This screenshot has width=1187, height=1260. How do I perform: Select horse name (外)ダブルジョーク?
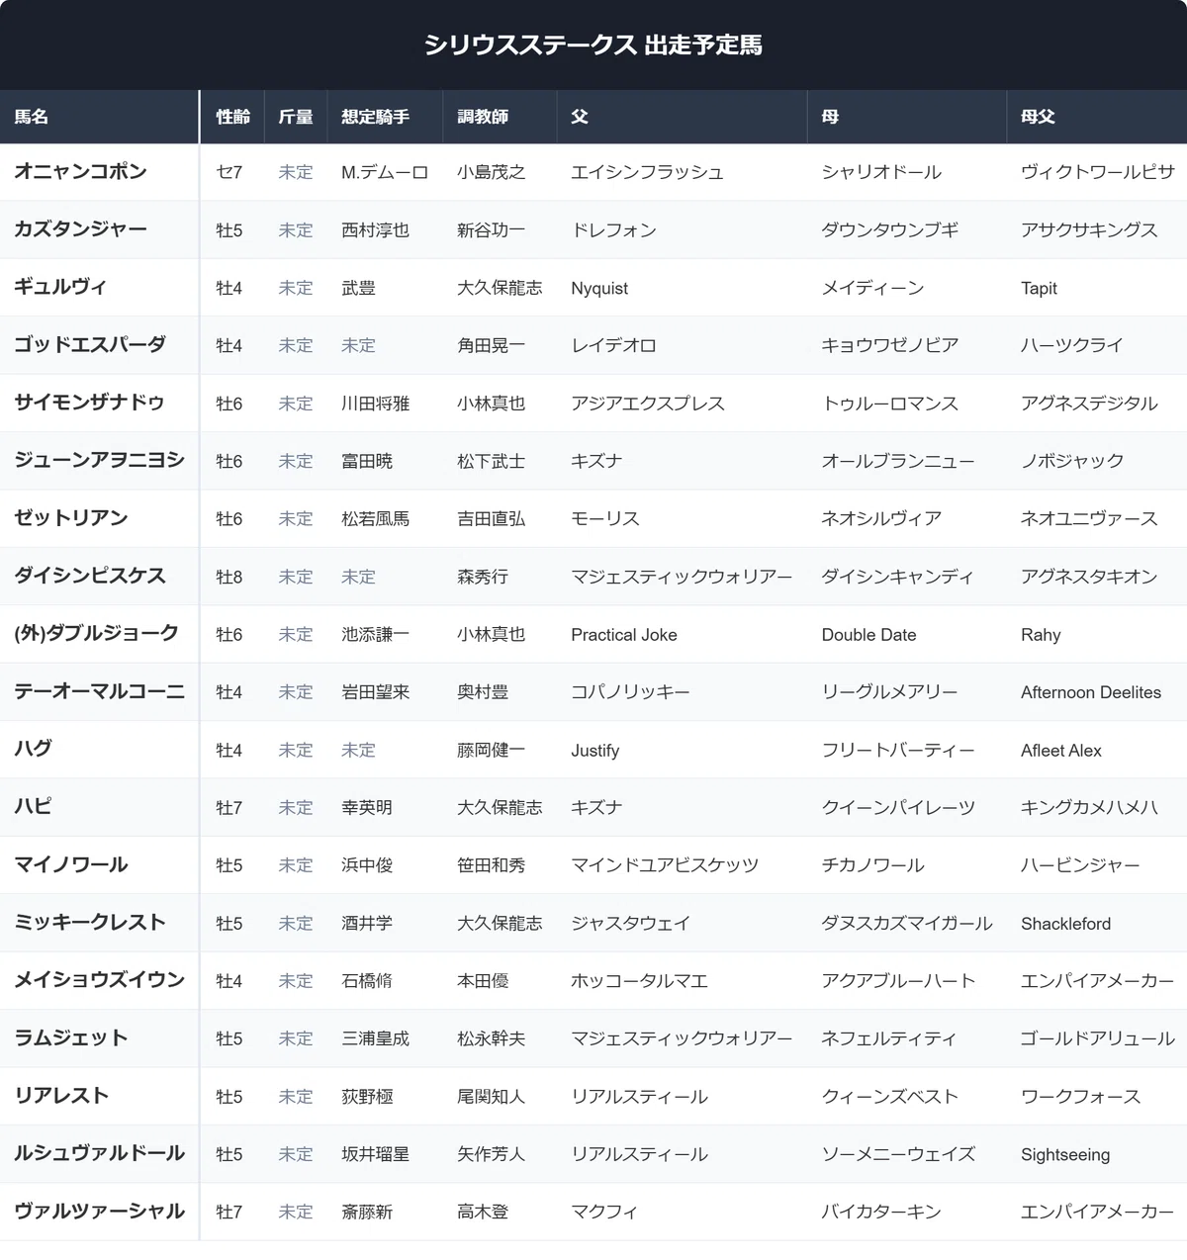(96, 633)
